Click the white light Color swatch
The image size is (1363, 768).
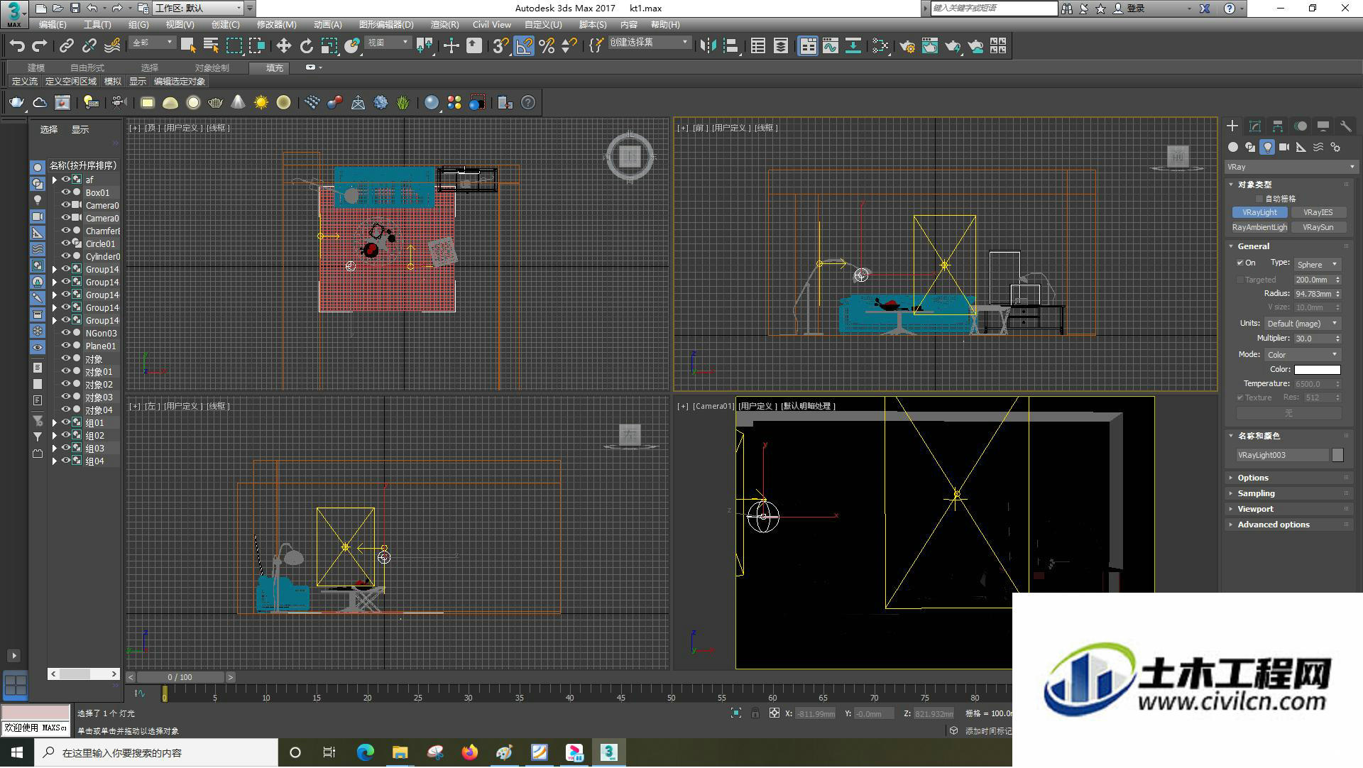[x=1317, y=370]
